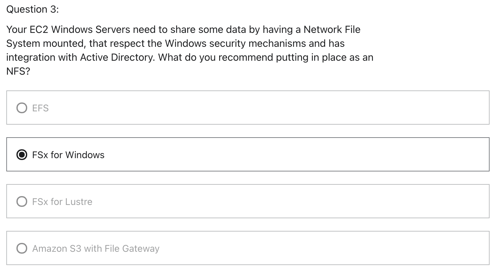Click "Active Directory" in the question text
This screenshot has height=272, width=494.
pyautogui.click(x=117, y=57)
